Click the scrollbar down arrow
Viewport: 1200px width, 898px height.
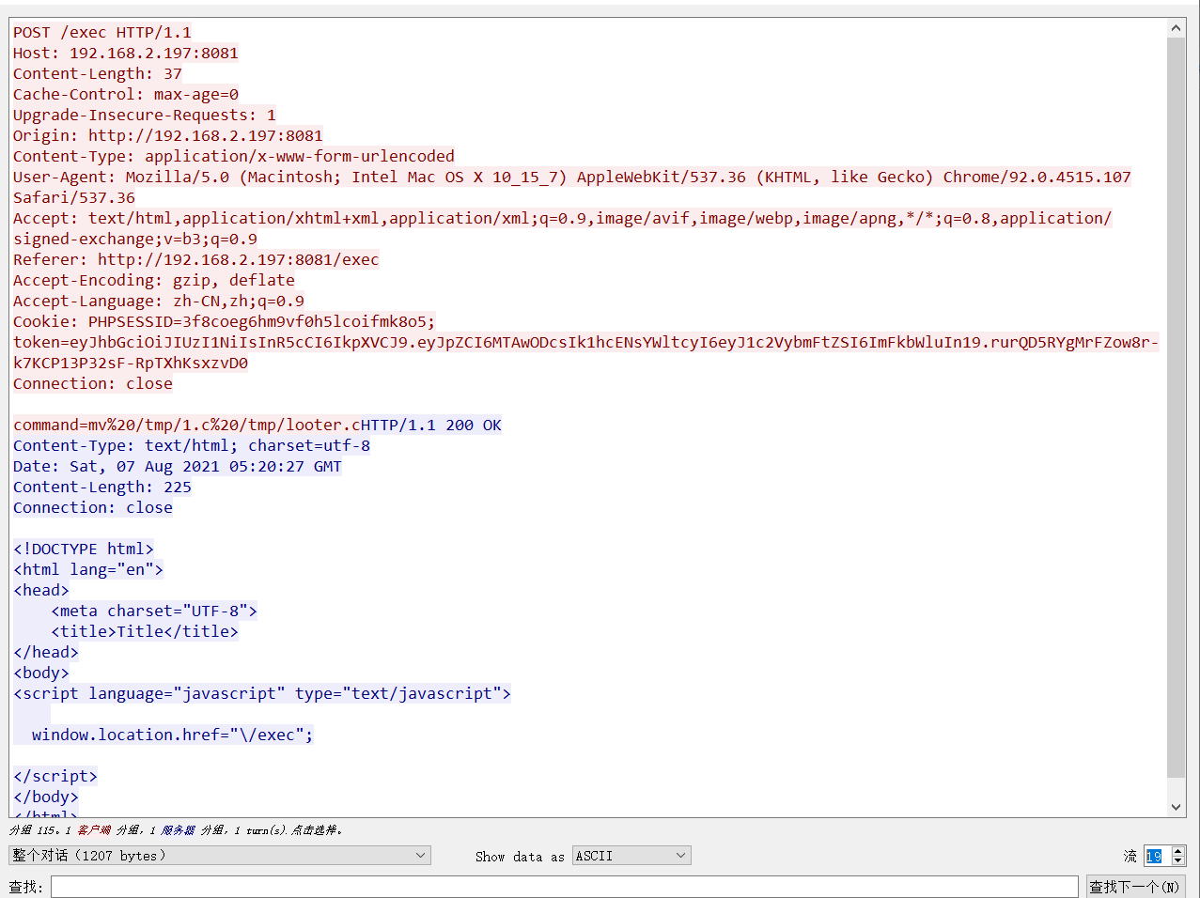(1176, 807)
